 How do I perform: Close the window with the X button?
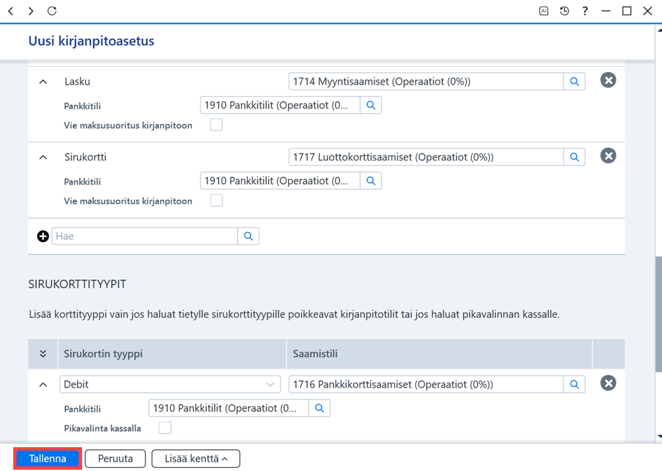pyautogui.click(x=647, y=11)
